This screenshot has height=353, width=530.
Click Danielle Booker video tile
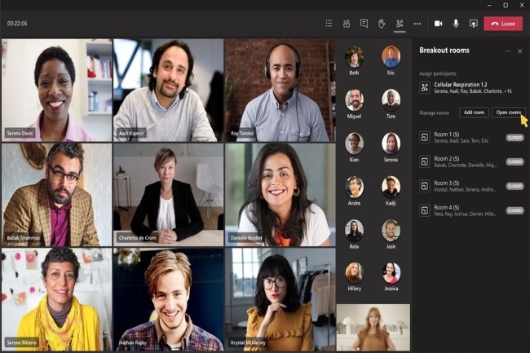click(x=280, y=195)
